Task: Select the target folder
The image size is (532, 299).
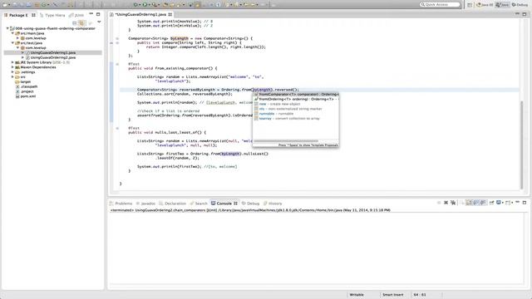Action: tap(22, 81)
